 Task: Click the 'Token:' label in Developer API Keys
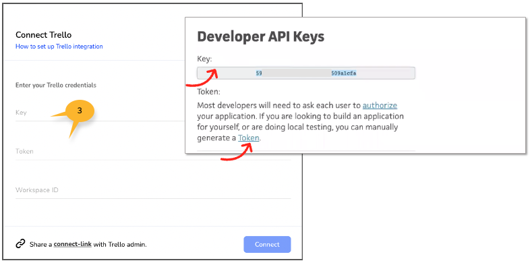208,92
